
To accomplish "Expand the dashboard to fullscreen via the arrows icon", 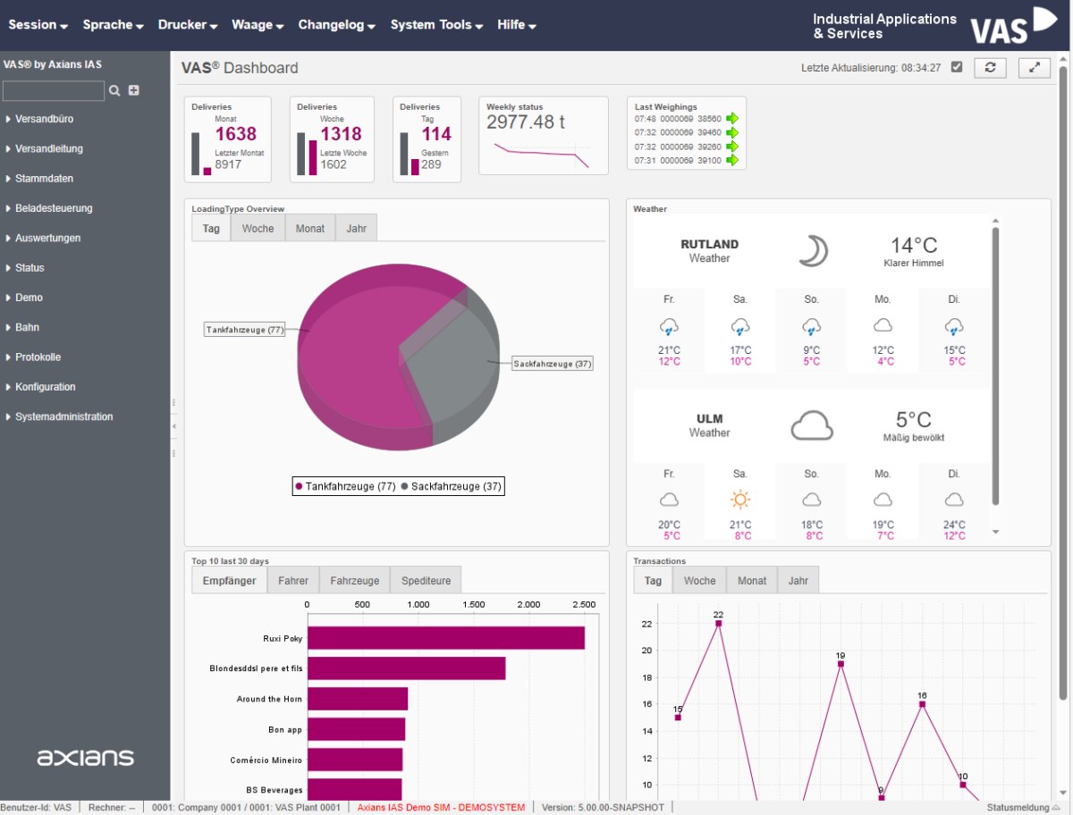I will (x=1034, y=67).
